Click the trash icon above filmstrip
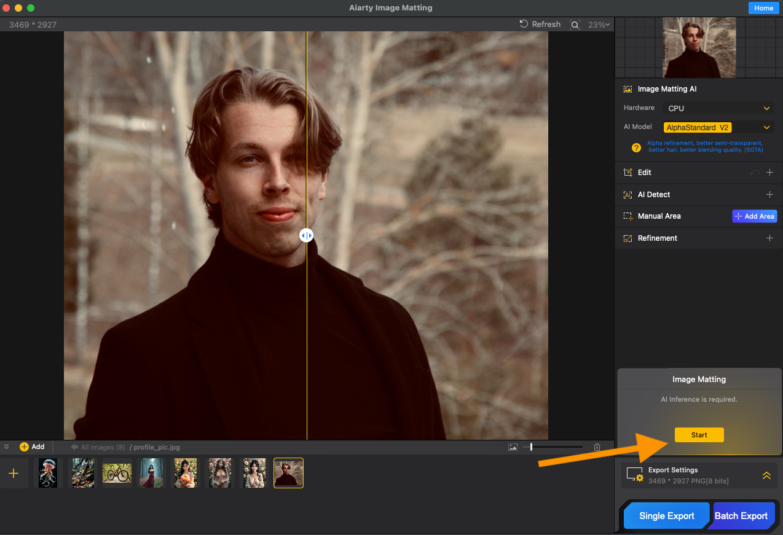Screen dimensions: 783x535 (x=597, y=447)
